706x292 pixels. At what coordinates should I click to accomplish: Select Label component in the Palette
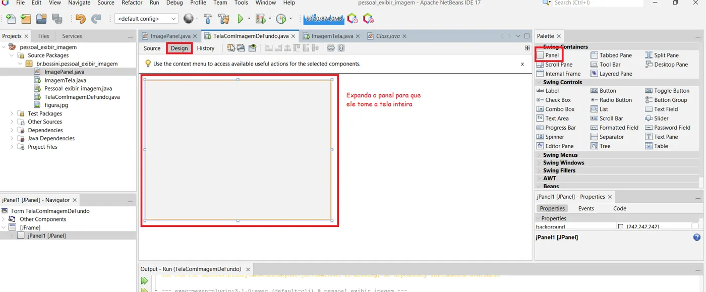(x=548, y=91)
